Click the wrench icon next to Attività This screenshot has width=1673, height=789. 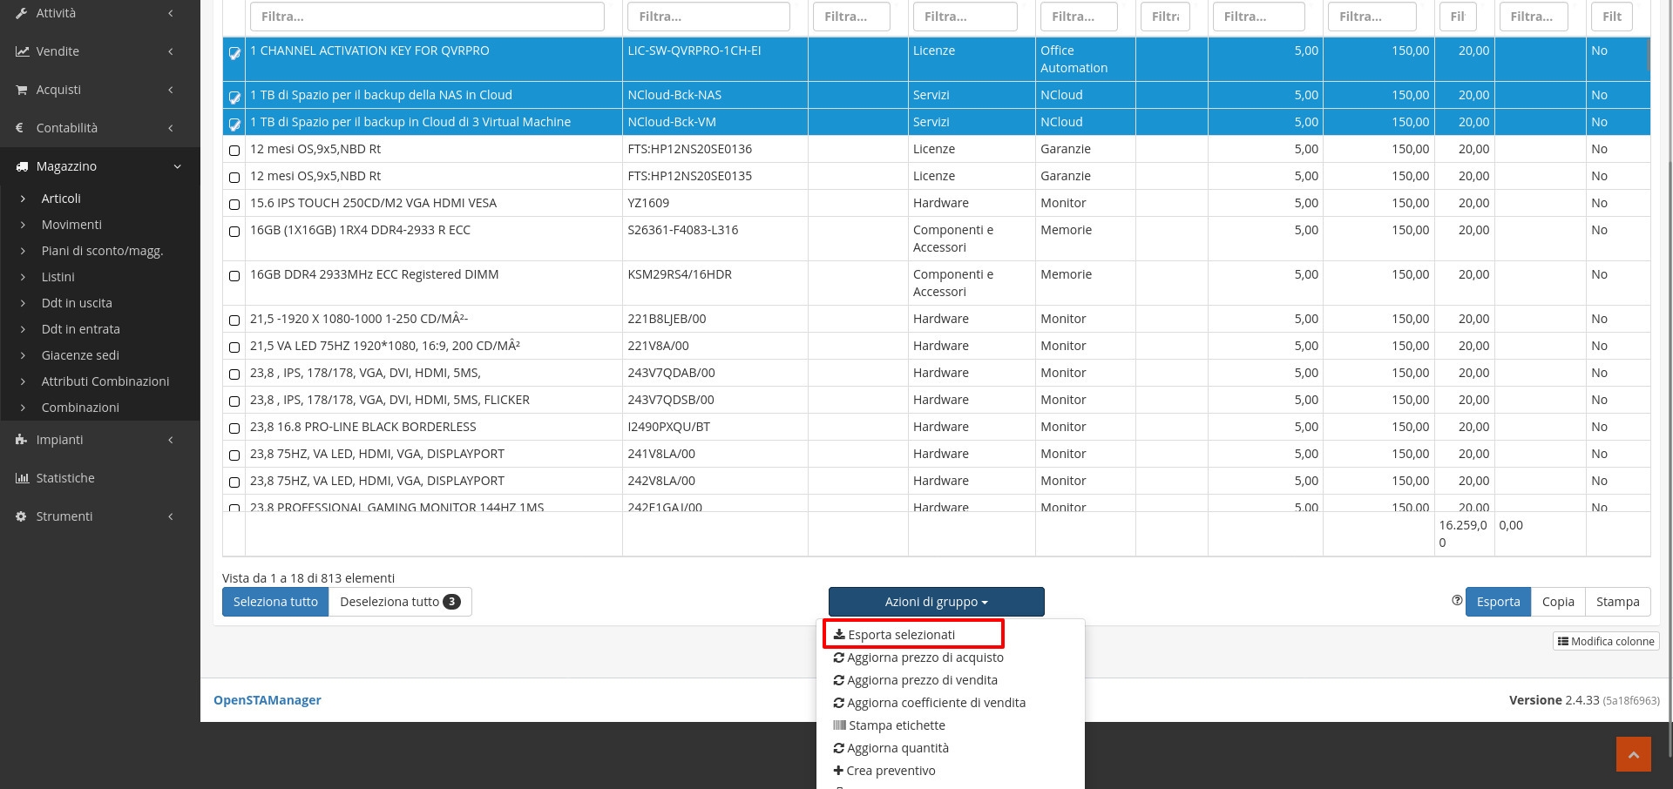[x=22, y=13]
